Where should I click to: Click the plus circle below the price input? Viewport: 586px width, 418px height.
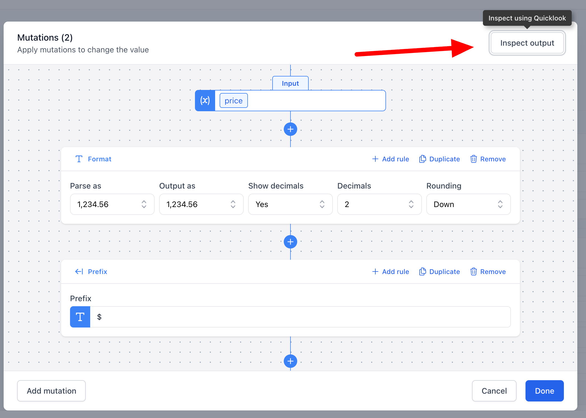tap(290, 129)
